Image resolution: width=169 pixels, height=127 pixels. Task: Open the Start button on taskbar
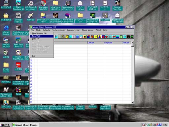point(5,125)
